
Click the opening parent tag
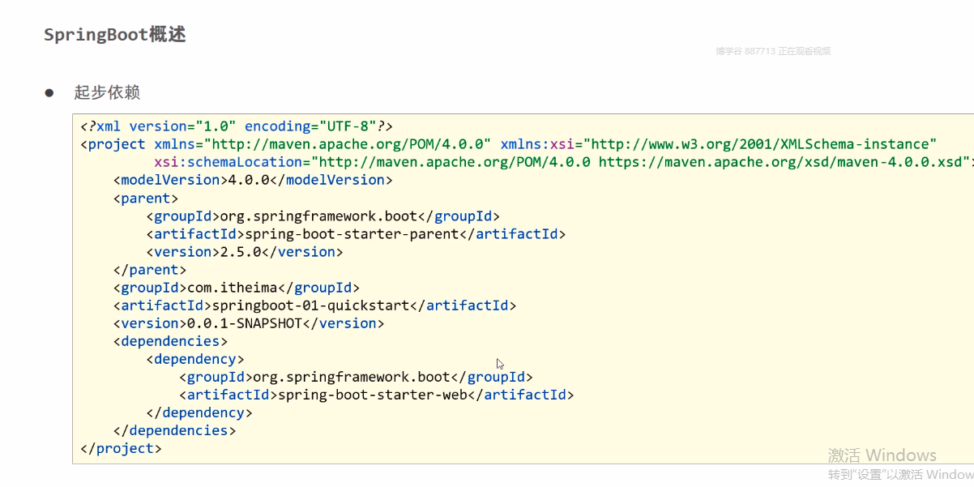coord(146,198)
